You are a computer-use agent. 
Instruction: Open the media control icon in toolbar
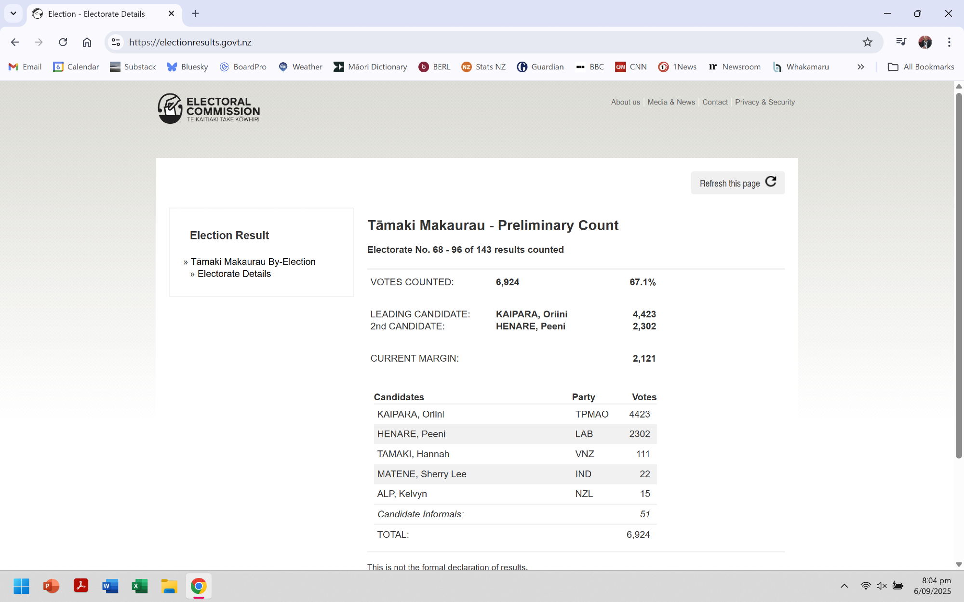pos(900,42)
